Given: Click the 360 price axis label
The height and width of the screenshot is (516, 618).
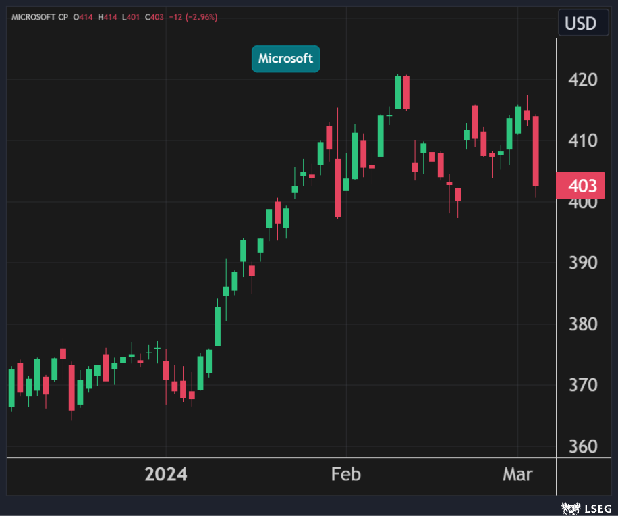Looking at the screenshot, I should pyautogui.click(x=583, y=446).
